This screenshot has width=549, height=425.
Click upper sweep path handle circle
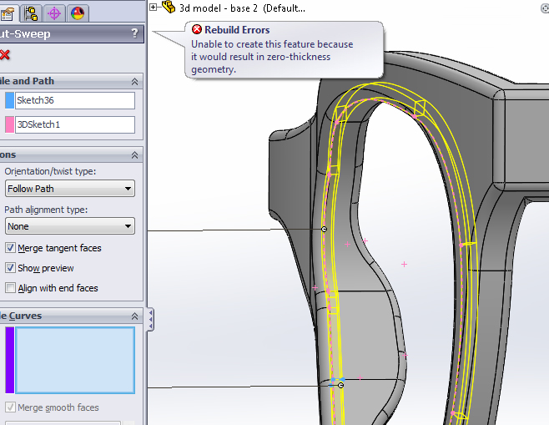tap(324, 229)
